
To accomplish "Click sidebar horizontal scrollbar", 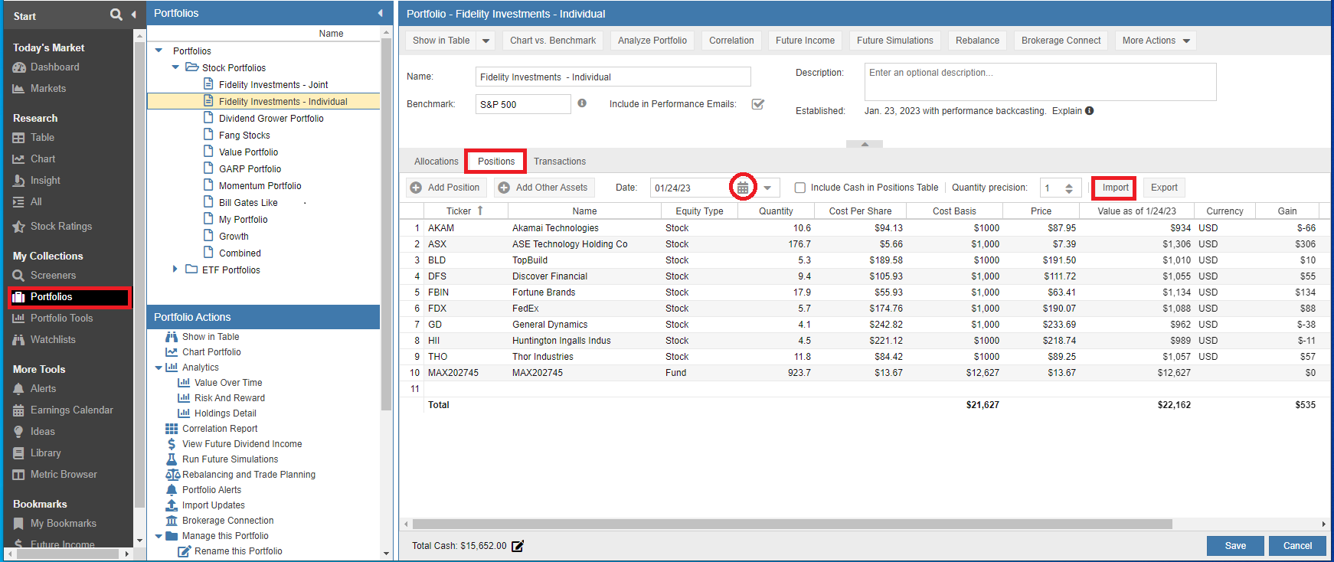I will (65, 554).
